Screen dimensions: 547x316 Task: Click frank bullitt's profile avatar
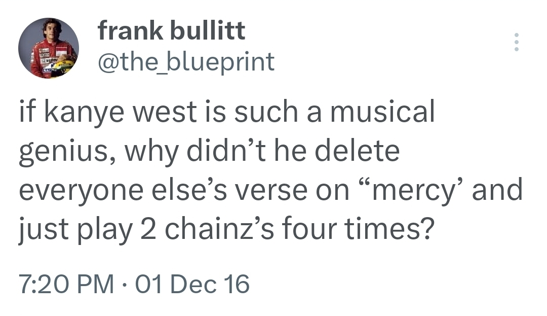49,48
